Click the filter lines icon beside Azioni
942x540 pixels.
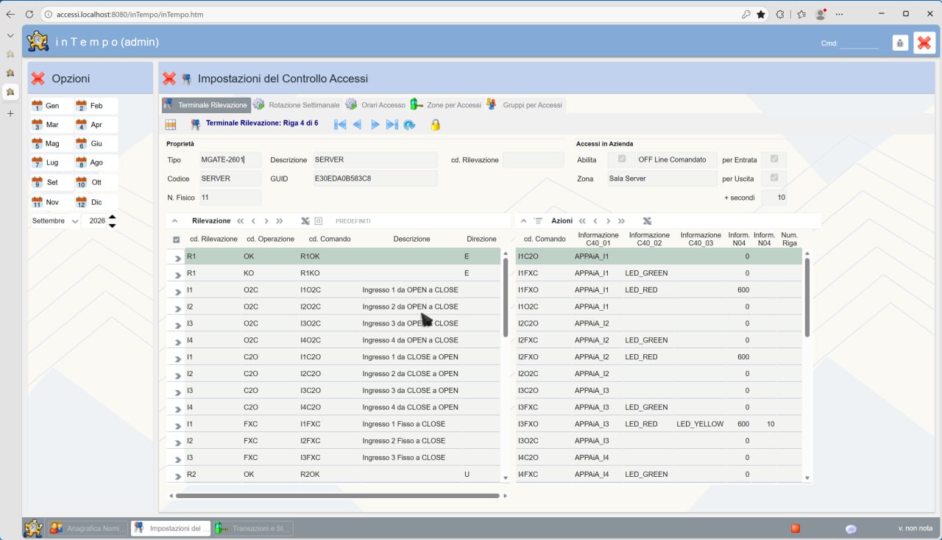(538, 220)
